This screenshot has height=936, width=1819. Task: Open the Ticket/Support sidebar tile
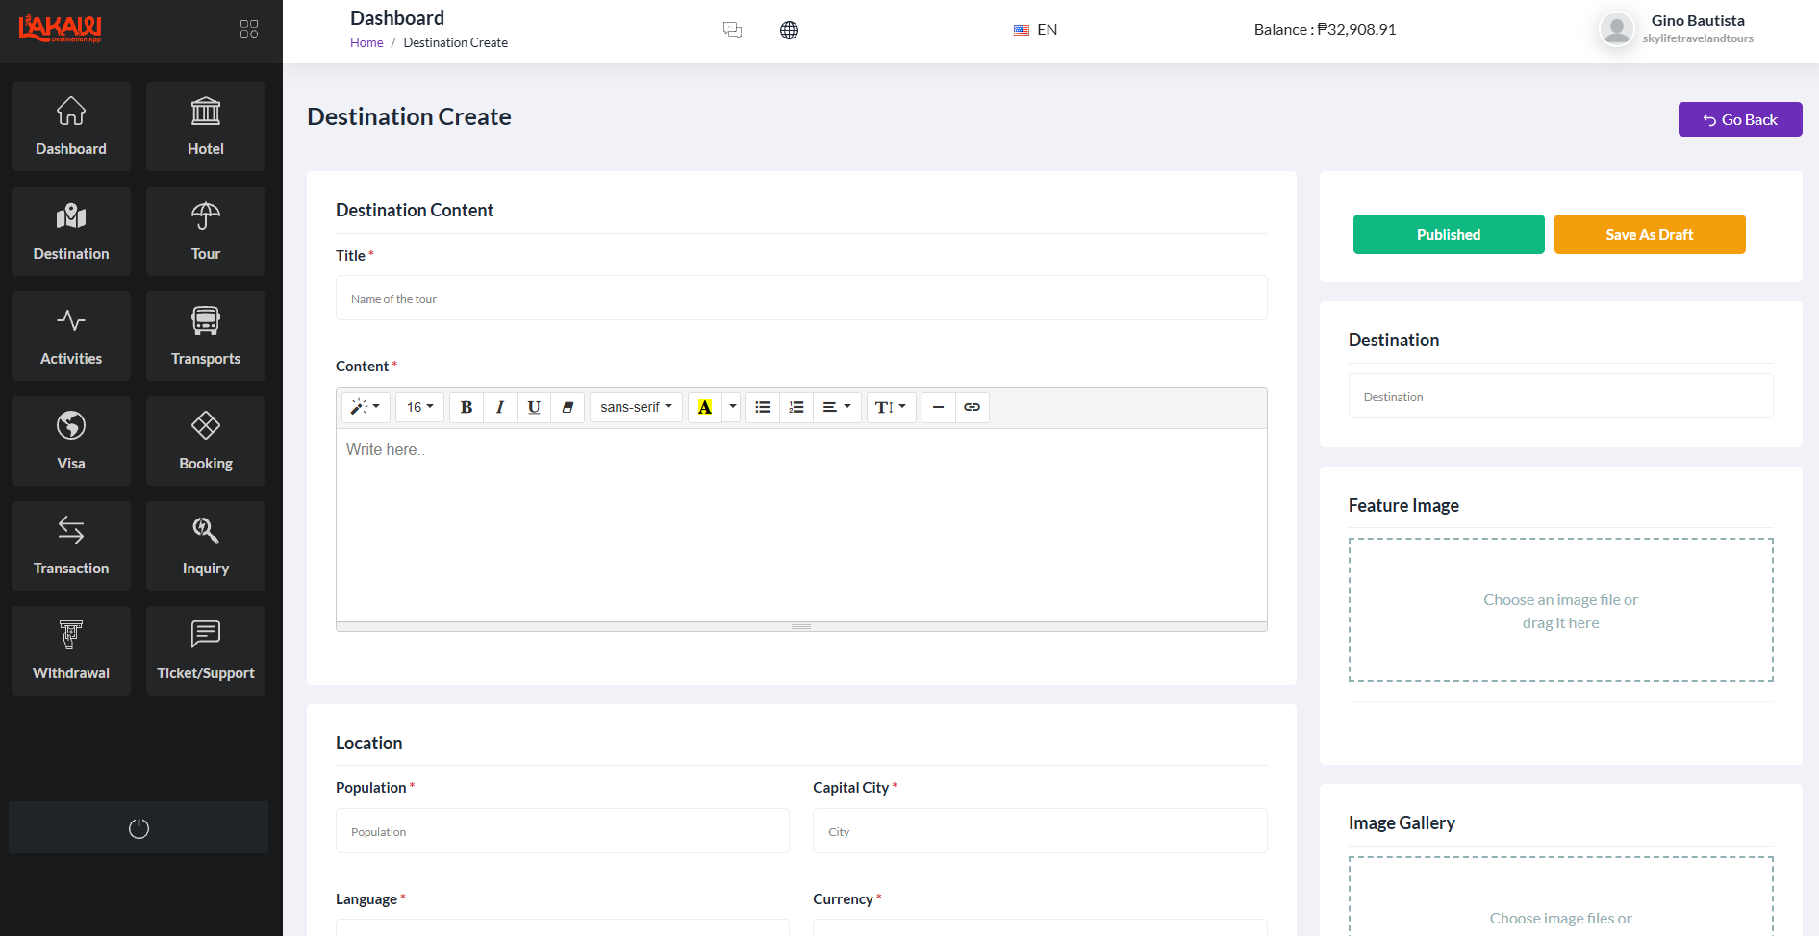coord(206,650)
